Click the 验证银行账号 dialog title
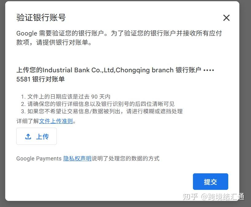Screen dimensions: 251x207 click(x=41, y=17)
